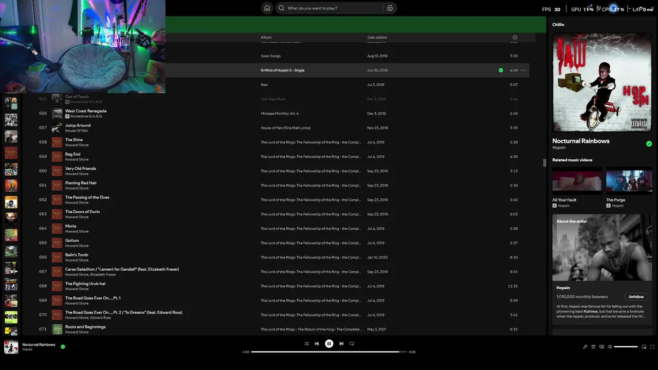Click the main track list scrollbar thumb
Screen dimensions: 658x370
point(544,163)
